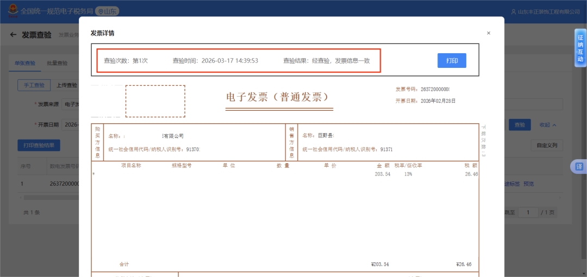This screenshot has width=587, height=277.
Task: Click the 查验 button
Action: (x=519, y=125)
